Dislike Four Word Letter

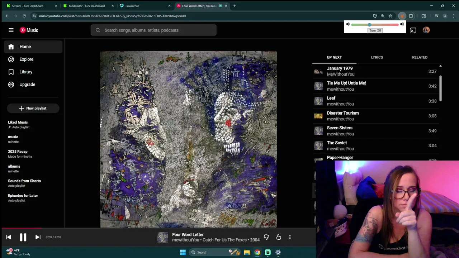point(266,237)
